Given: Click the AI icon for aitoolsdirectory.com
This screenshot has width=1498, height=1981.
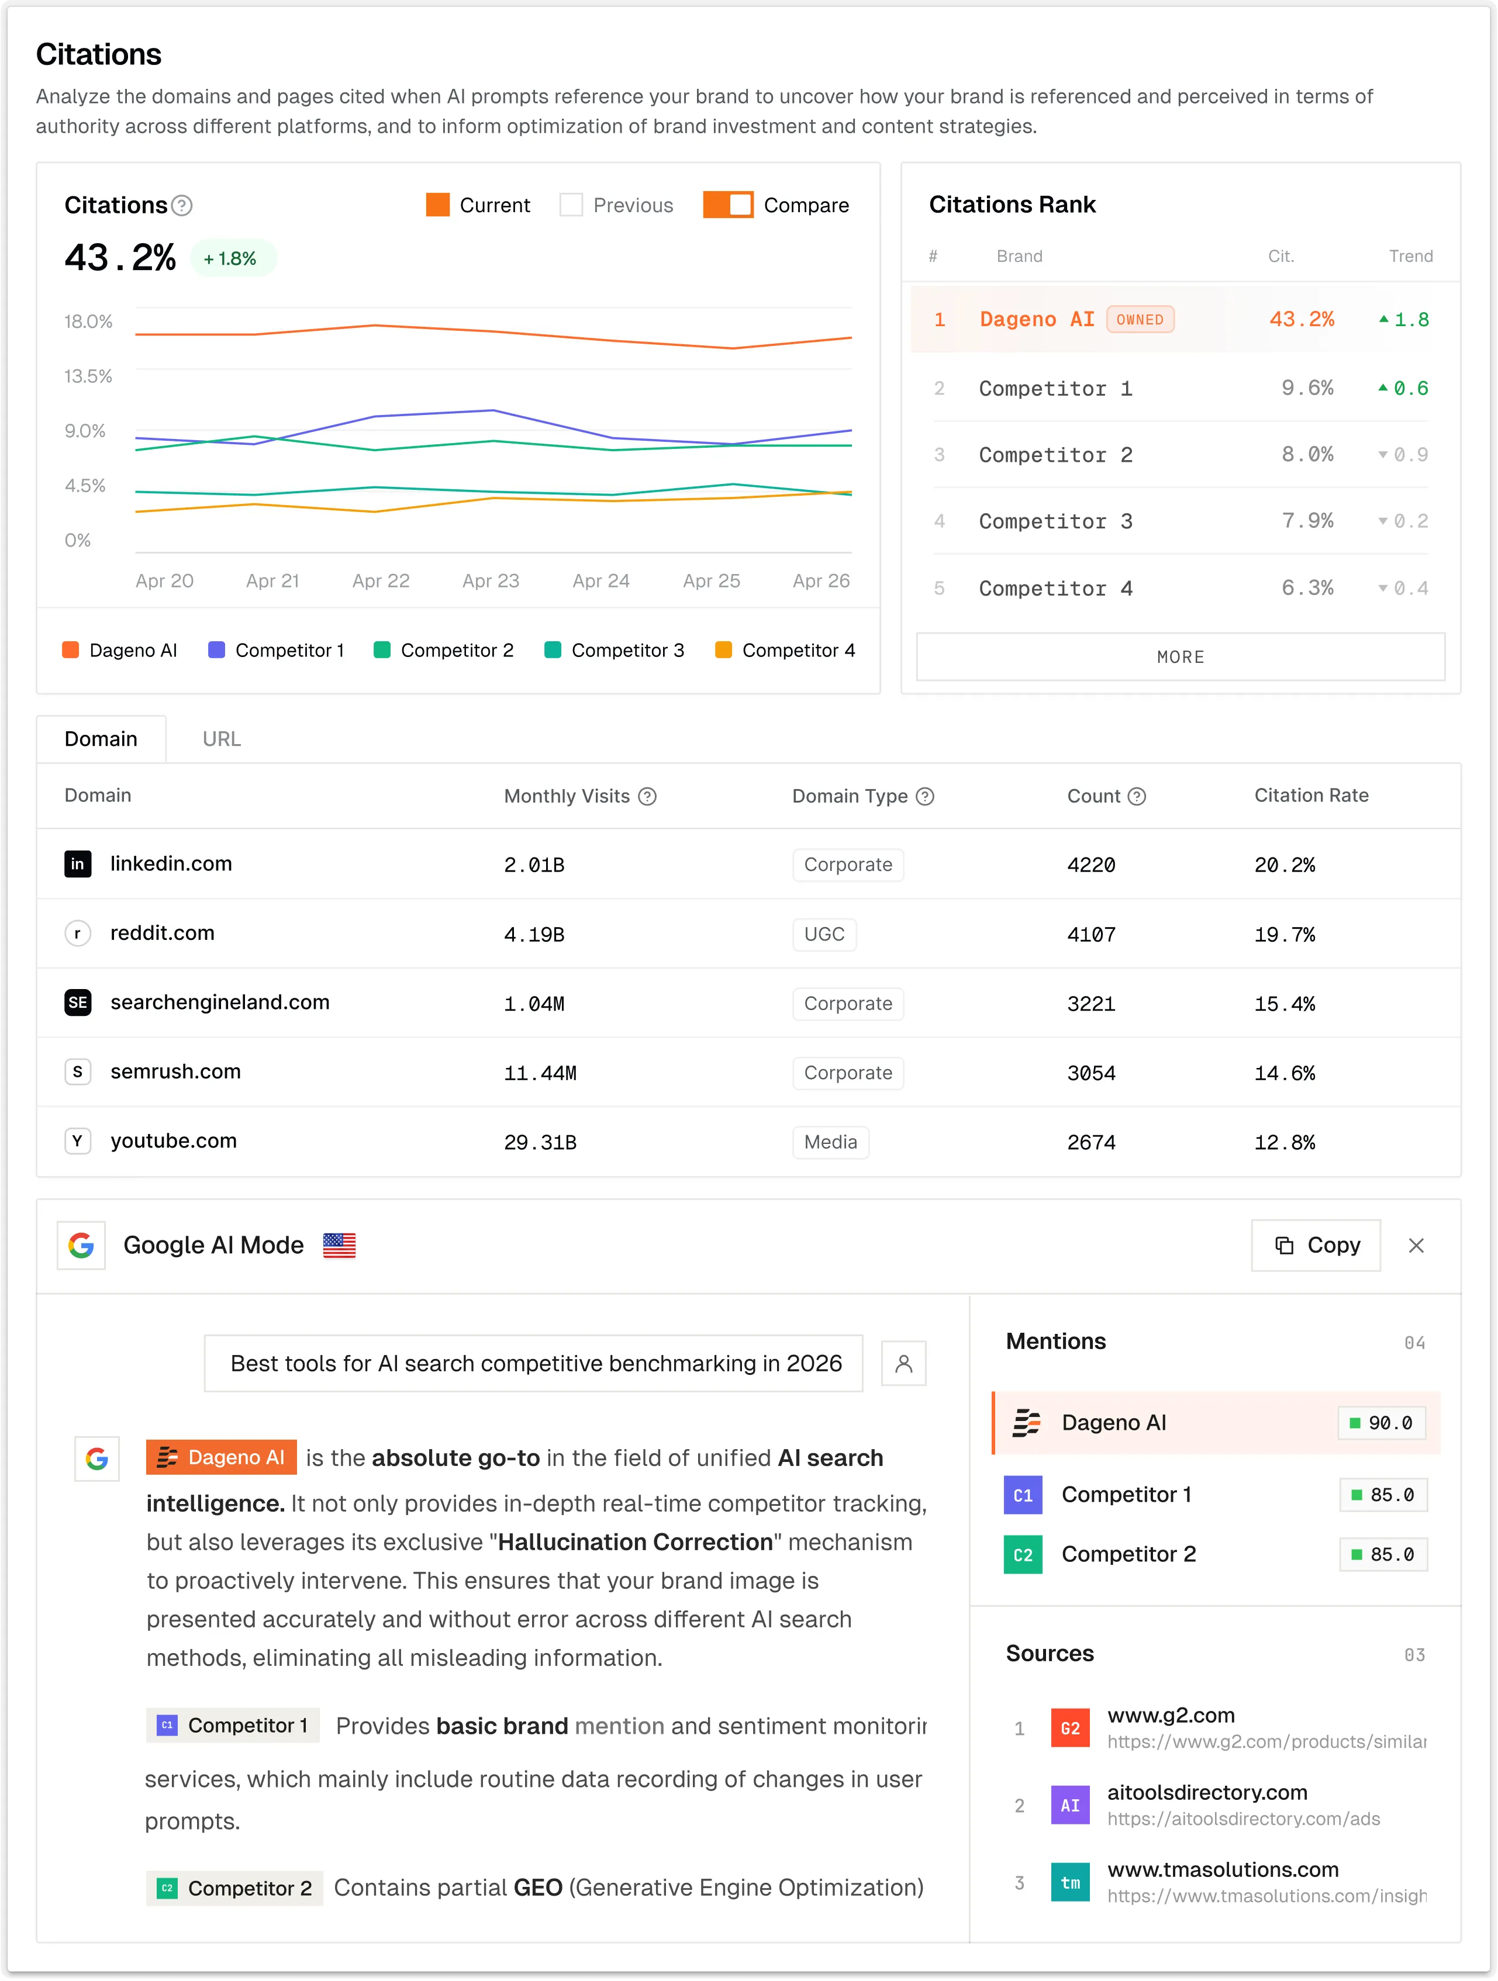Looking at the screenshot, I should pos(1070,1806).
